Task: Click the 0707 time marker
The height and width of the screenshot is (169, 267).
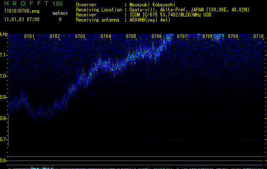Action: [x=182, y=36]
